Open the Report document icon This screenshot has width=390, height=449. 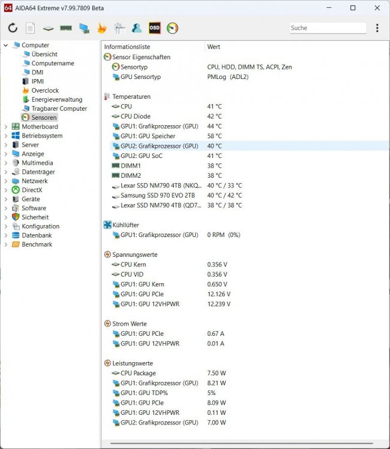[x=30, y=28]
